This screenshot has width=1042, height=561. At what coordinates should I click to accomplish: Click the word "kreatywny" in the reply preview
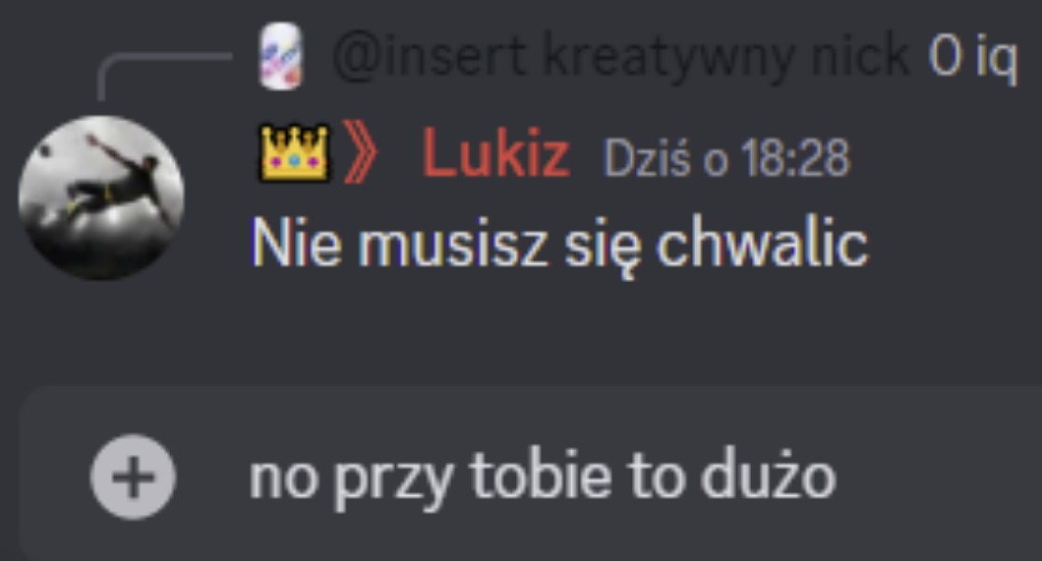667,57
